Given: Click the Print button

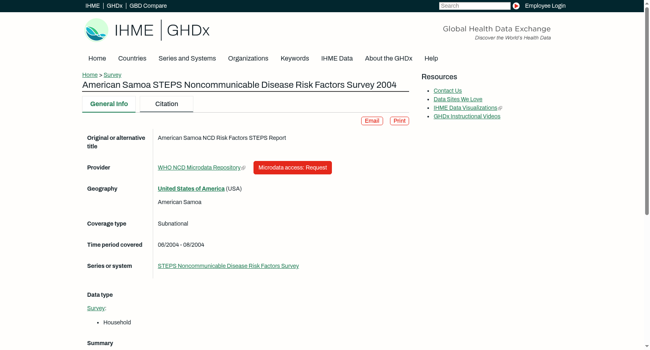Looking at the screenshot, I should click(399, 121).
